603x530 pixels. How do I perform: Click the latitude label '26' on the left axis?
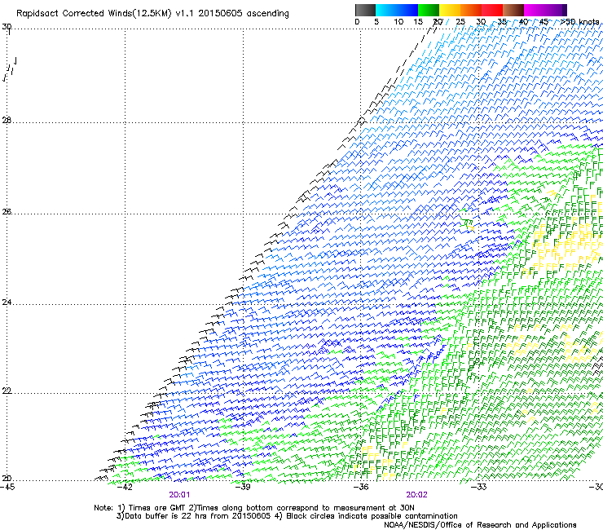[7, 212]
